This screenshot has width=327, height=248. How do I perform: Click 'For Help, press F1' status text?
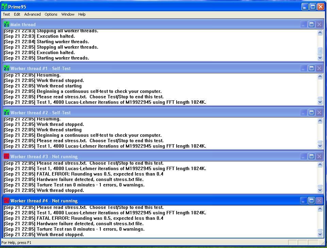point(16,243)
